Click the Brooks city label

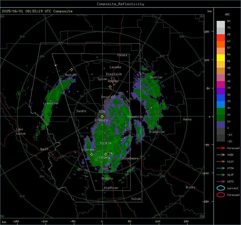(x=190, y=187)
